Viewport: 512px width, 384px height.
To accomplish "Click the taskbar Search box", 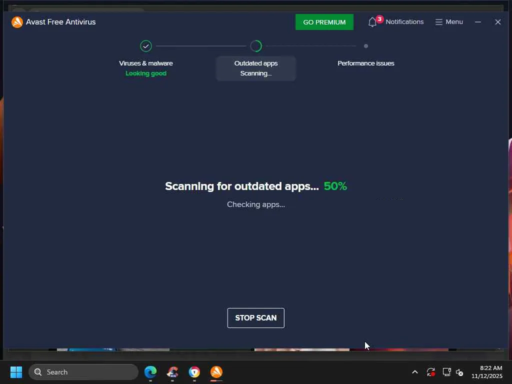I will (83, 372).
